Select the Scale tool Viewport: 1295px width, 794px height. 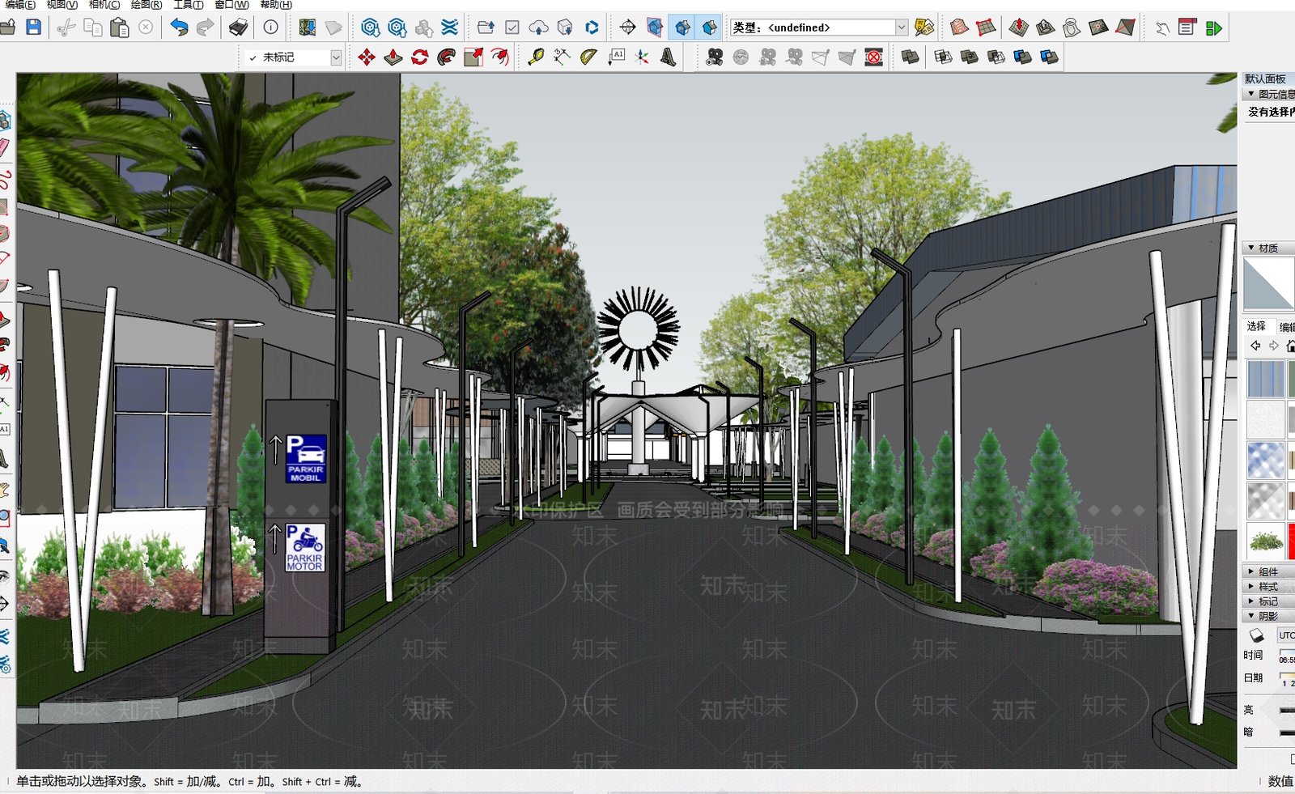point(473,57)
